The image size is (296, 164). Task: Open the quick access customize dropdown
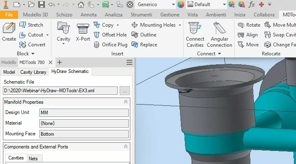point(270,5)
